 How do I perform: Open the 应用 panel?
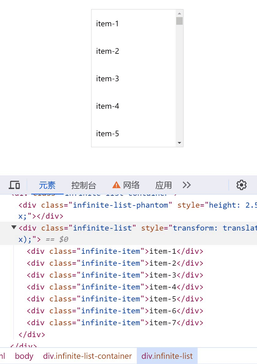click(x=164, y=185)
